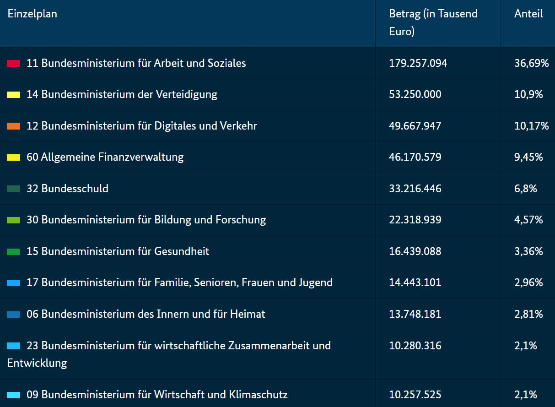Image resolution: width=555 pixels, height=407 pixels.
Task: Click the dark green swatch beside Bundesschuld
Action: pyautogui.click(x=14, y=189)
